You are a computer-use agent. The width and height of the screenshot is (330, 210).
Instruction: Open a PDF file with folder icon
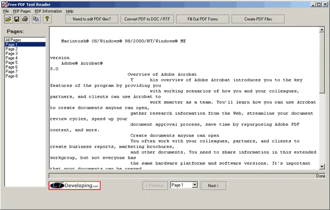(x=8, y=19)
